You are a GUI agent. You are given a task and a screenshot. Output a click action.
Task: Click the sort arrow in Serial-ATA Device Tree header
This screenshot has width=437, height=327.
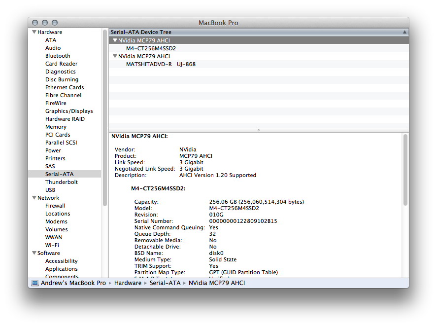point(404,32)
